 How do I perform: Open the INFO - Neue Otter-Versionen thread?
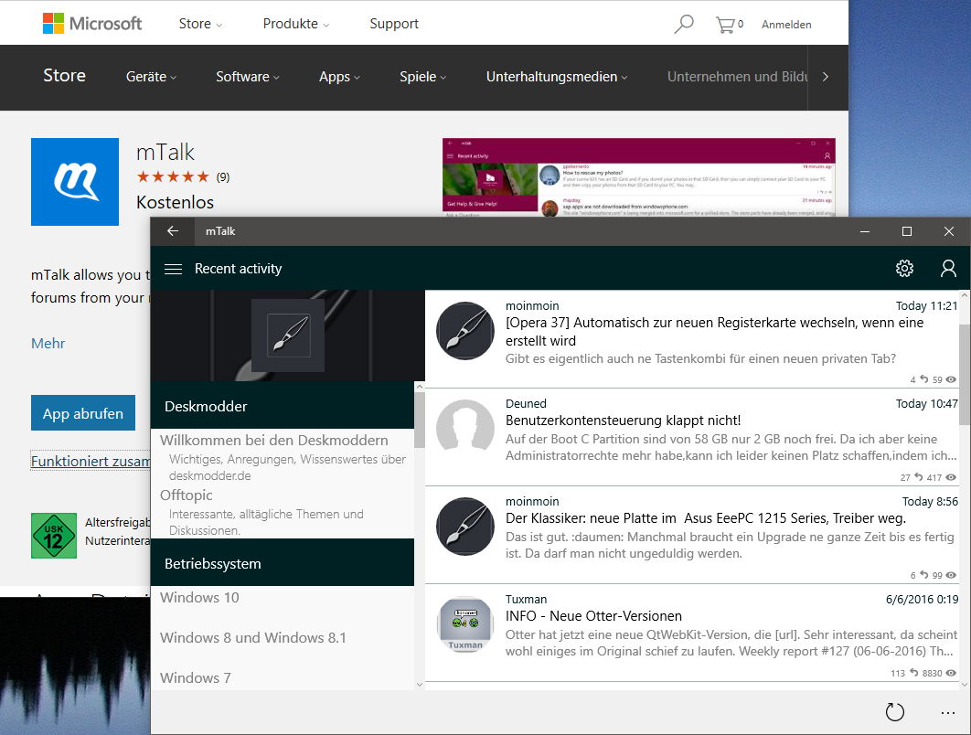coord(593,616)
